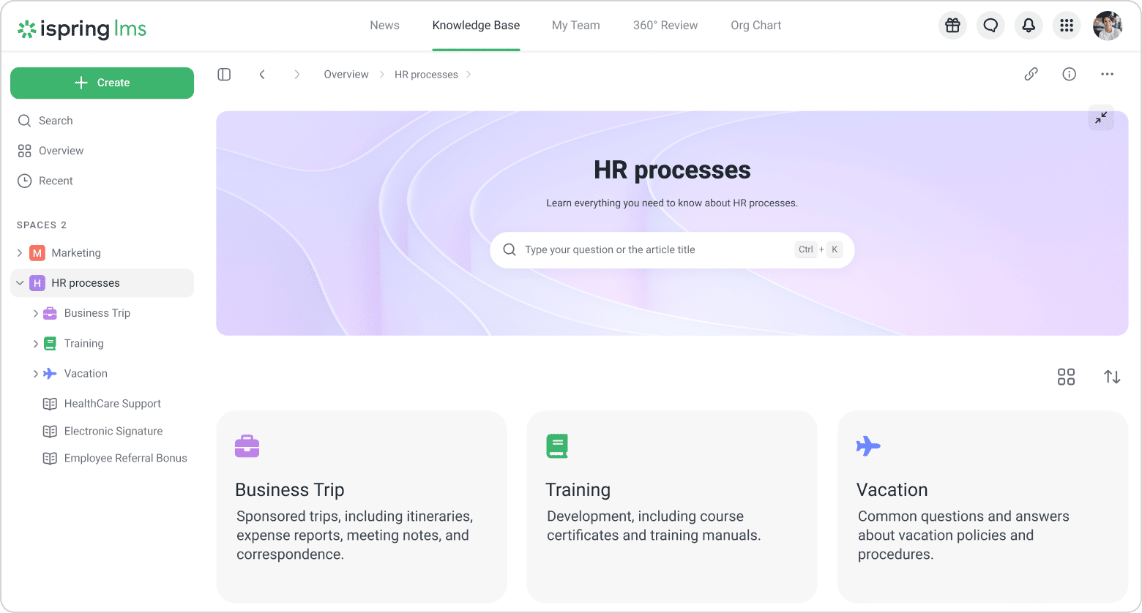Click HR processes breadcrumb text
The height and width of the screenshot is (613, 1142).
426,75
